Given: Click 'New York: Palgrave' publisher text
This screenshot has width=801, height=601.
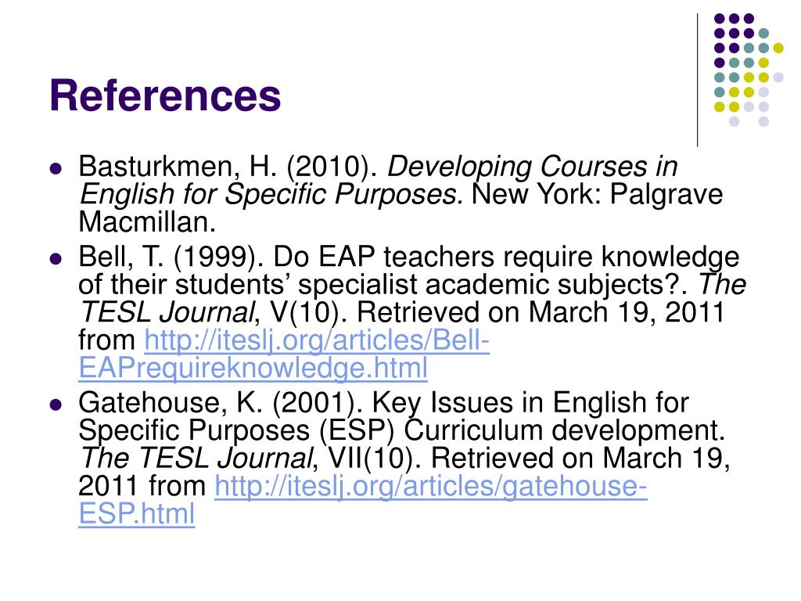Looking at the screenshot, I should pyautogui.click(x=597, y=194).
